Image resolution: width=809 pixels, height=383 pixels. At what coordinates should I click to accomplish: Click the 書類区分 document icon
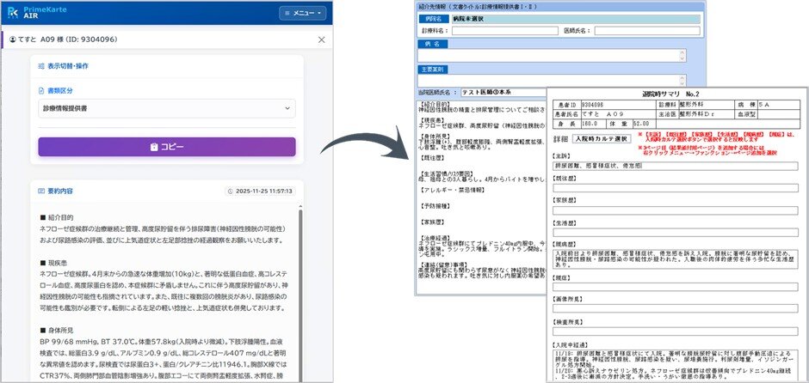click(42, 91)
